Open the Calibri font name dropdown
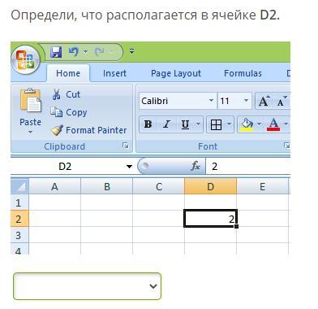Screen dimensions: 318x309 [x=211, y=101]
